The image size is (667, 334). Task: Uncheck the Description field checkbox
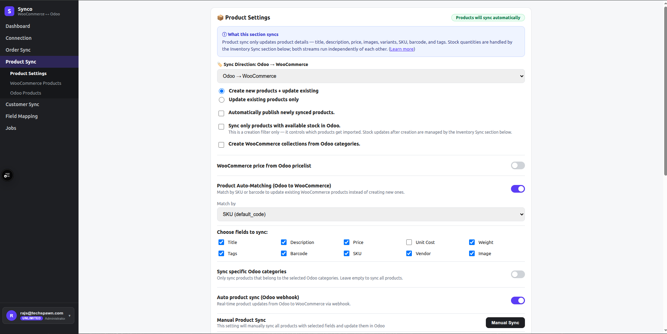click(284, 242)
